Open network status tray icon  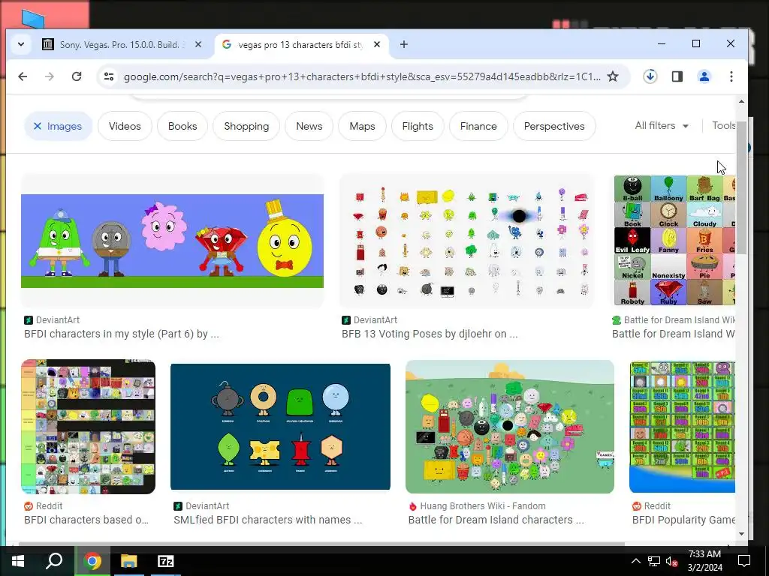coord(654,561)
